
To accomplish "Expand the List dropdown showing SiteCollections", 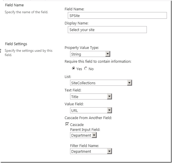I will pyautogui.click(x=130, y=83).
